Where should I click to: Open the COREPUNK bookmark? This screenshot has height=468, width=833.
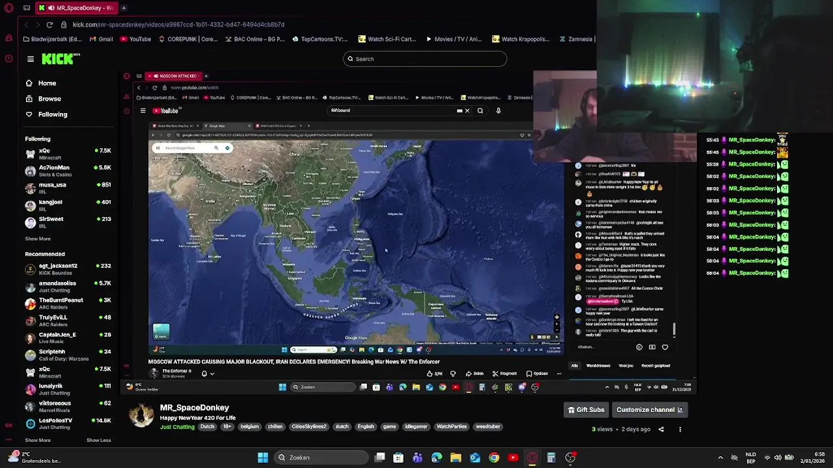click(x=188, y=39)
